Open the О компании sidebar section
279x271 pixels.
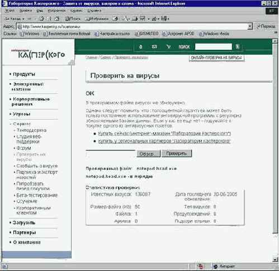tap(27, 243)
